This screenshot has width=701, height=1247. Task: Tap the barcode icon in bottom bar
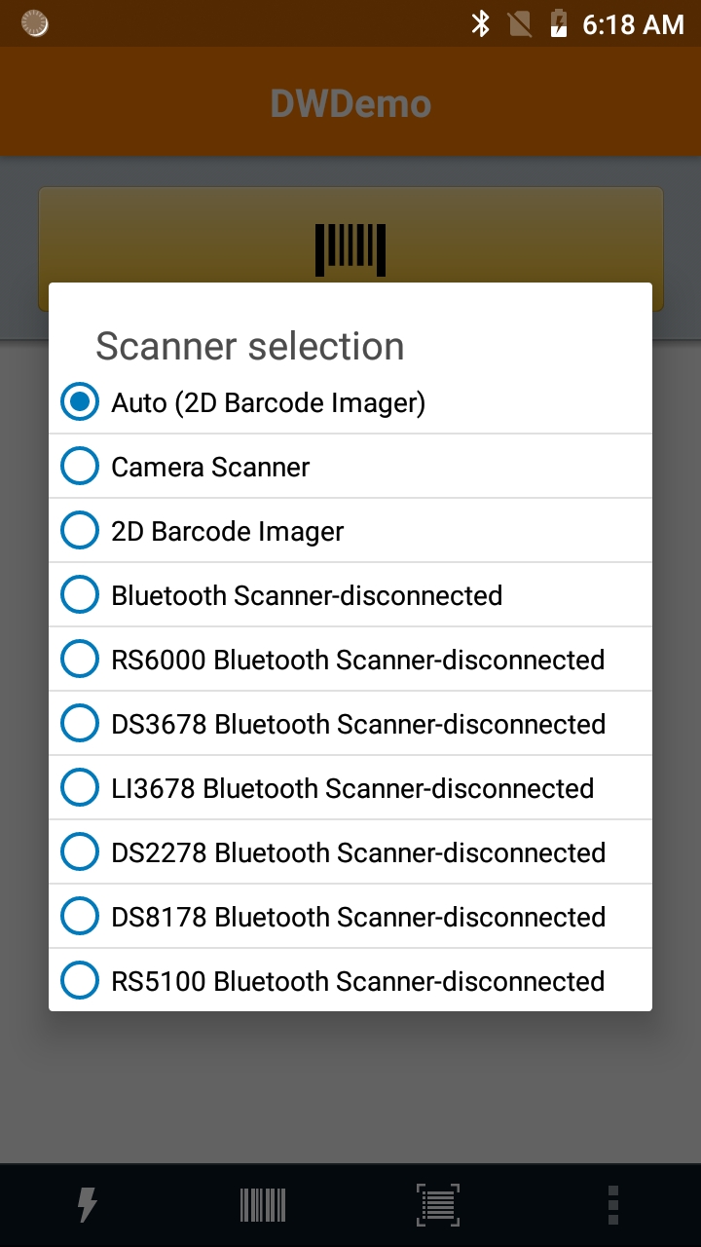(x=263, y=1205)
